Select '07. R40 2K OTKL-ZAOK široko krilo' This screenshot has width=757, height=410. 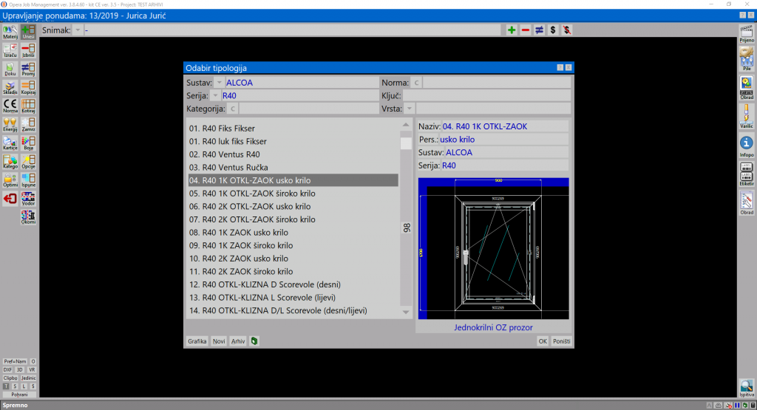click(x=252, y=219)
